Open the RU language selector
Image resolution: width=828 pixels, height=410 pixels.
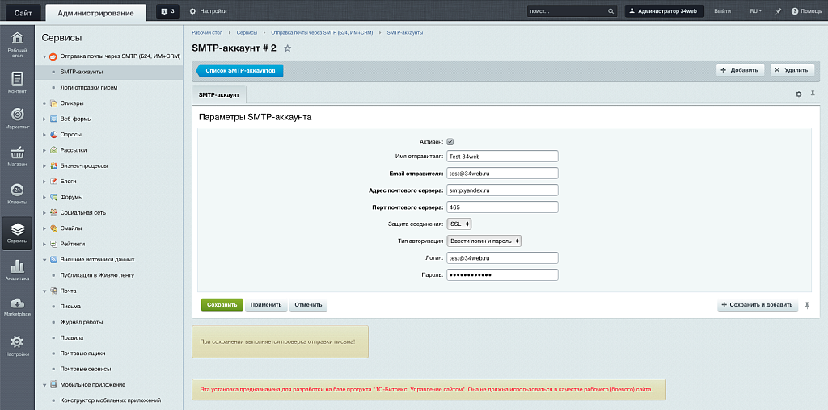pos(757,11)
